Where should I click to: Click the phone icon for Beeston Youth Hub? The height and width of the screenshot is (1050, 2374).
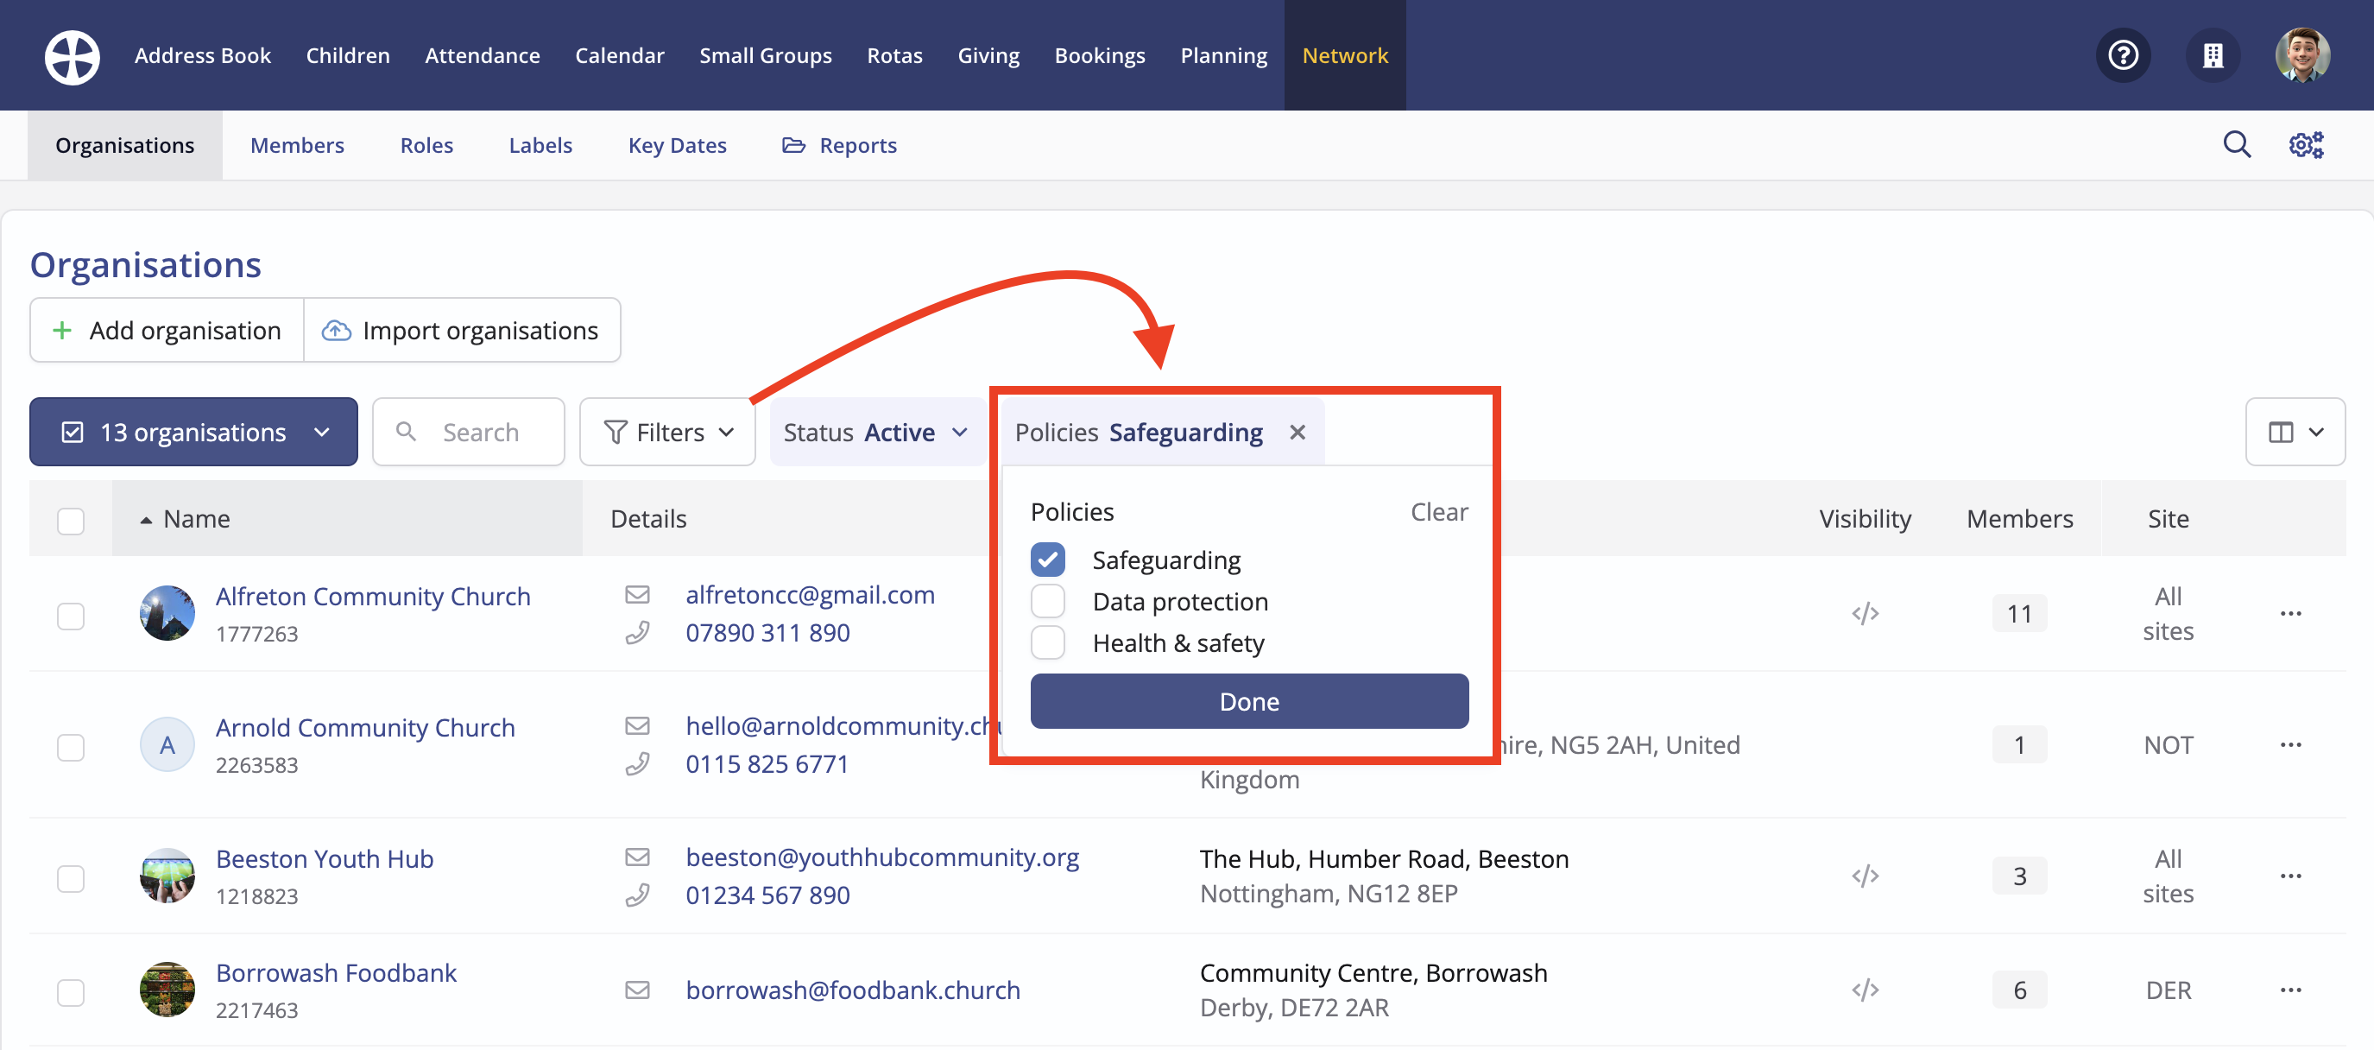637,895
